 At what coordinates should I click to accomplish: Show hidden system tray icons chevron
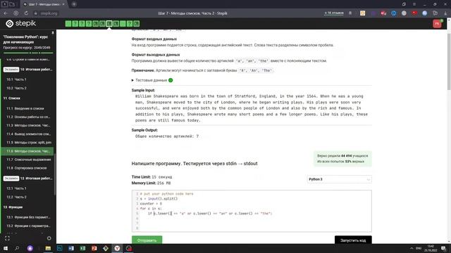pos(412,248)
